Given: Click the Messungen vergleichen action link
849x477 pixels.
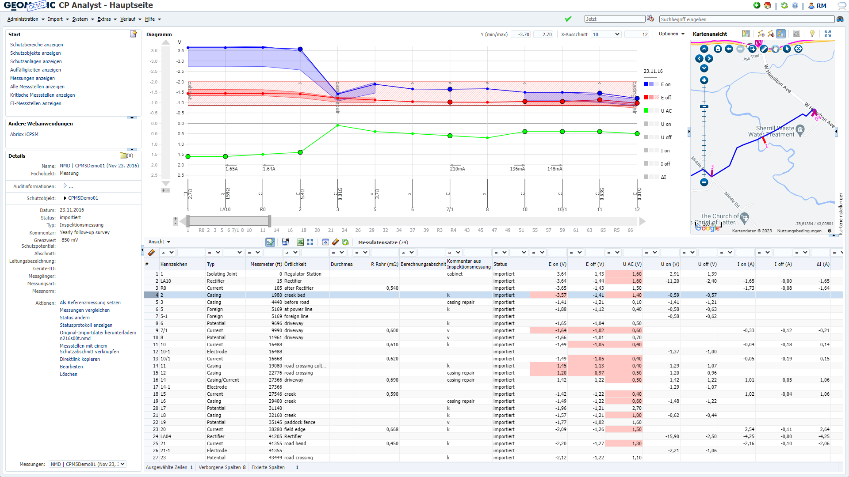Looking at the screenshot, I should (84, 310).
